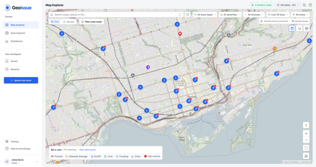Toggle fullscreen map view

tap(306, 148)
